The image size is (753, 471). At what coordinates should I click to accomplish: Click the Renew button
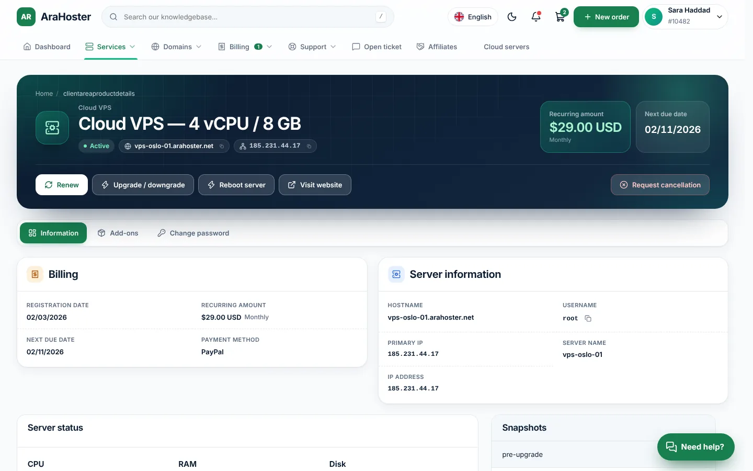point(62,185)
